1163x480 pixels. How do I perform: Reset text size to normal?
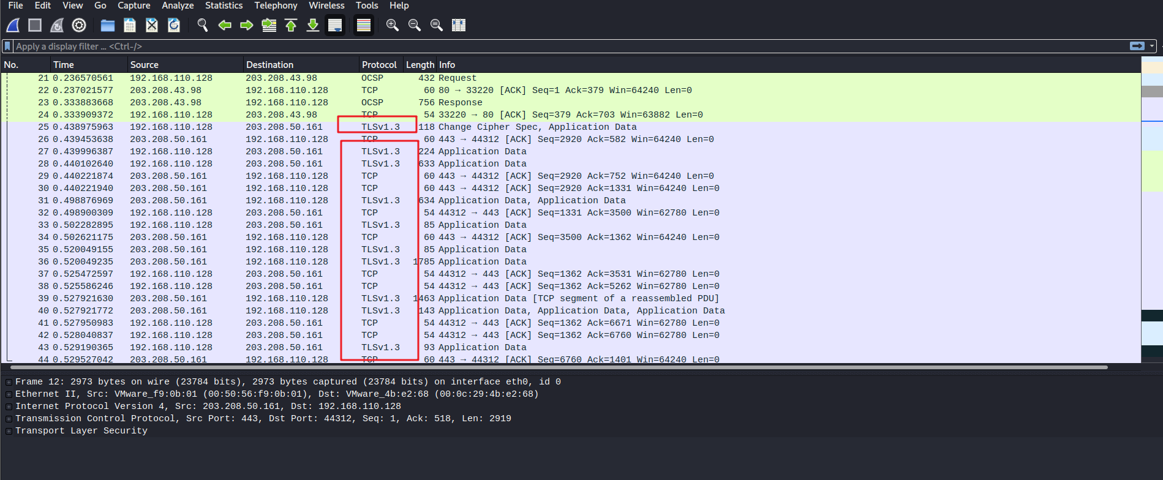click(x=437, y=25)
